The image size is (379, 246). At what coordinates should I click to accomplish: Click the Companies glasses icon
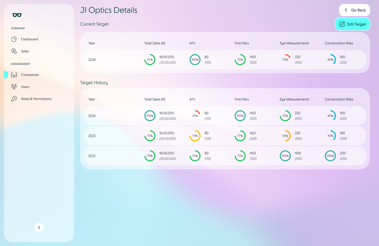14,75
